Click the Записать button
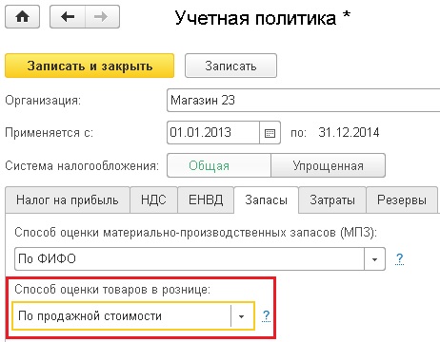This screenshot has width=440, height=342. [230, 66]
